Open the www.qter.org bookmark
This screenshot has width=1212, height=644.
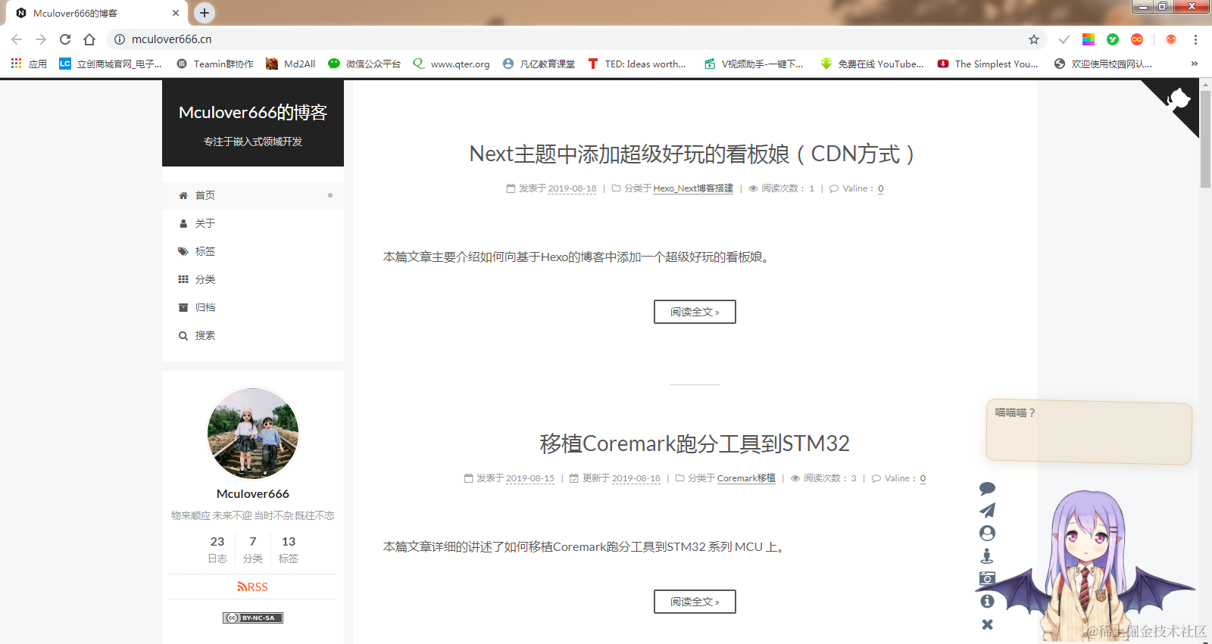click(451, 64)
